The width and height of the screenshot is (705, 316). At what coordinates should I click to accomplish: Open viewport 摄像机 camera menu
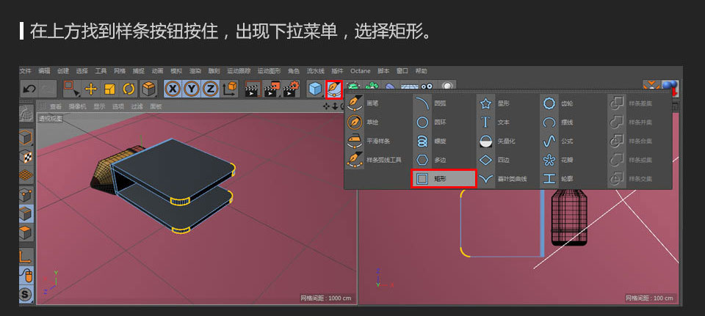pyautogui.click(x=77, y=107)
